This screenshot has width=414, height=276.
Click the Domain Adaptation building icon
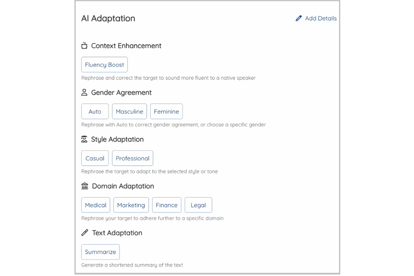[85, 186]
